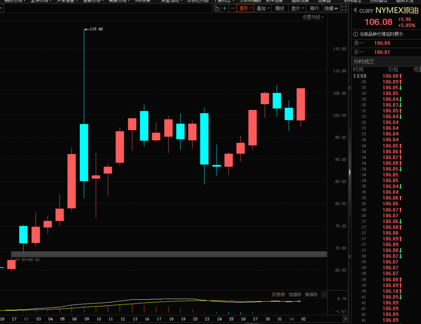Click the fullscreen expand icon
Image resolution: width=421 pixels, height=324 pixels.
click(345, 8)
